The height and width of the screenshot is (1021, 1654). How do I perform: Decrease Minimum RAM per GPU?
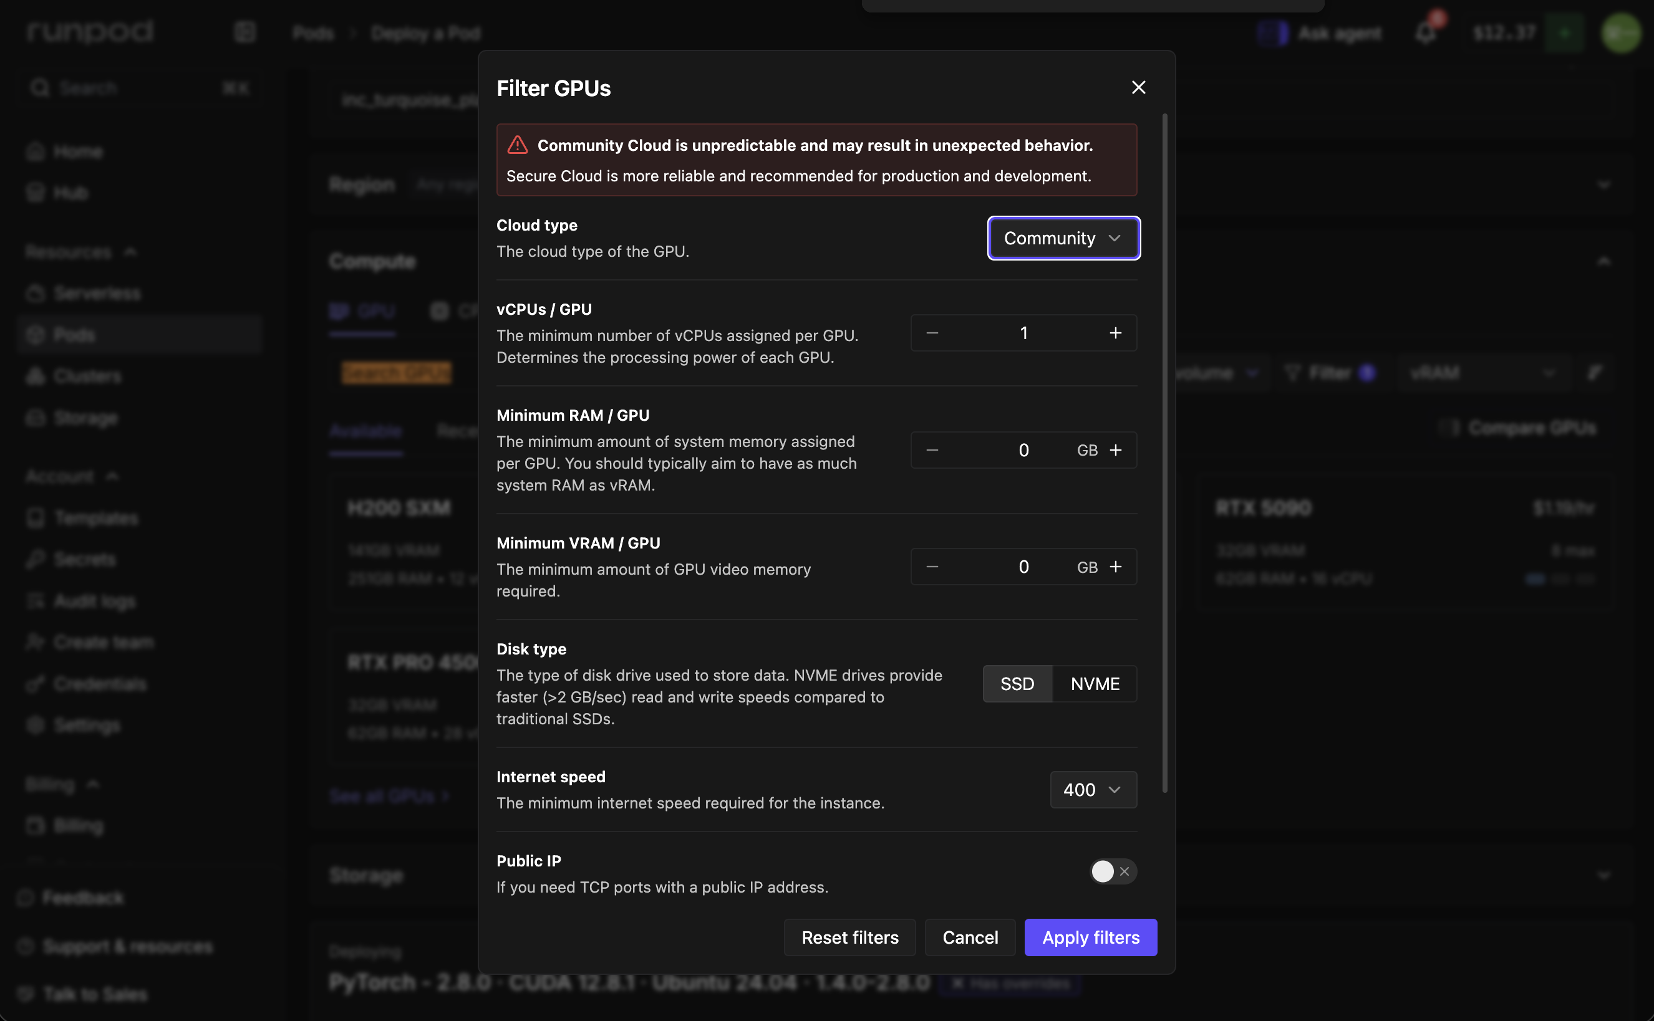coord(932,450)
